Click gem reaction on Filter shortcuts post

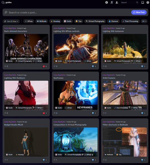point(143,160)
